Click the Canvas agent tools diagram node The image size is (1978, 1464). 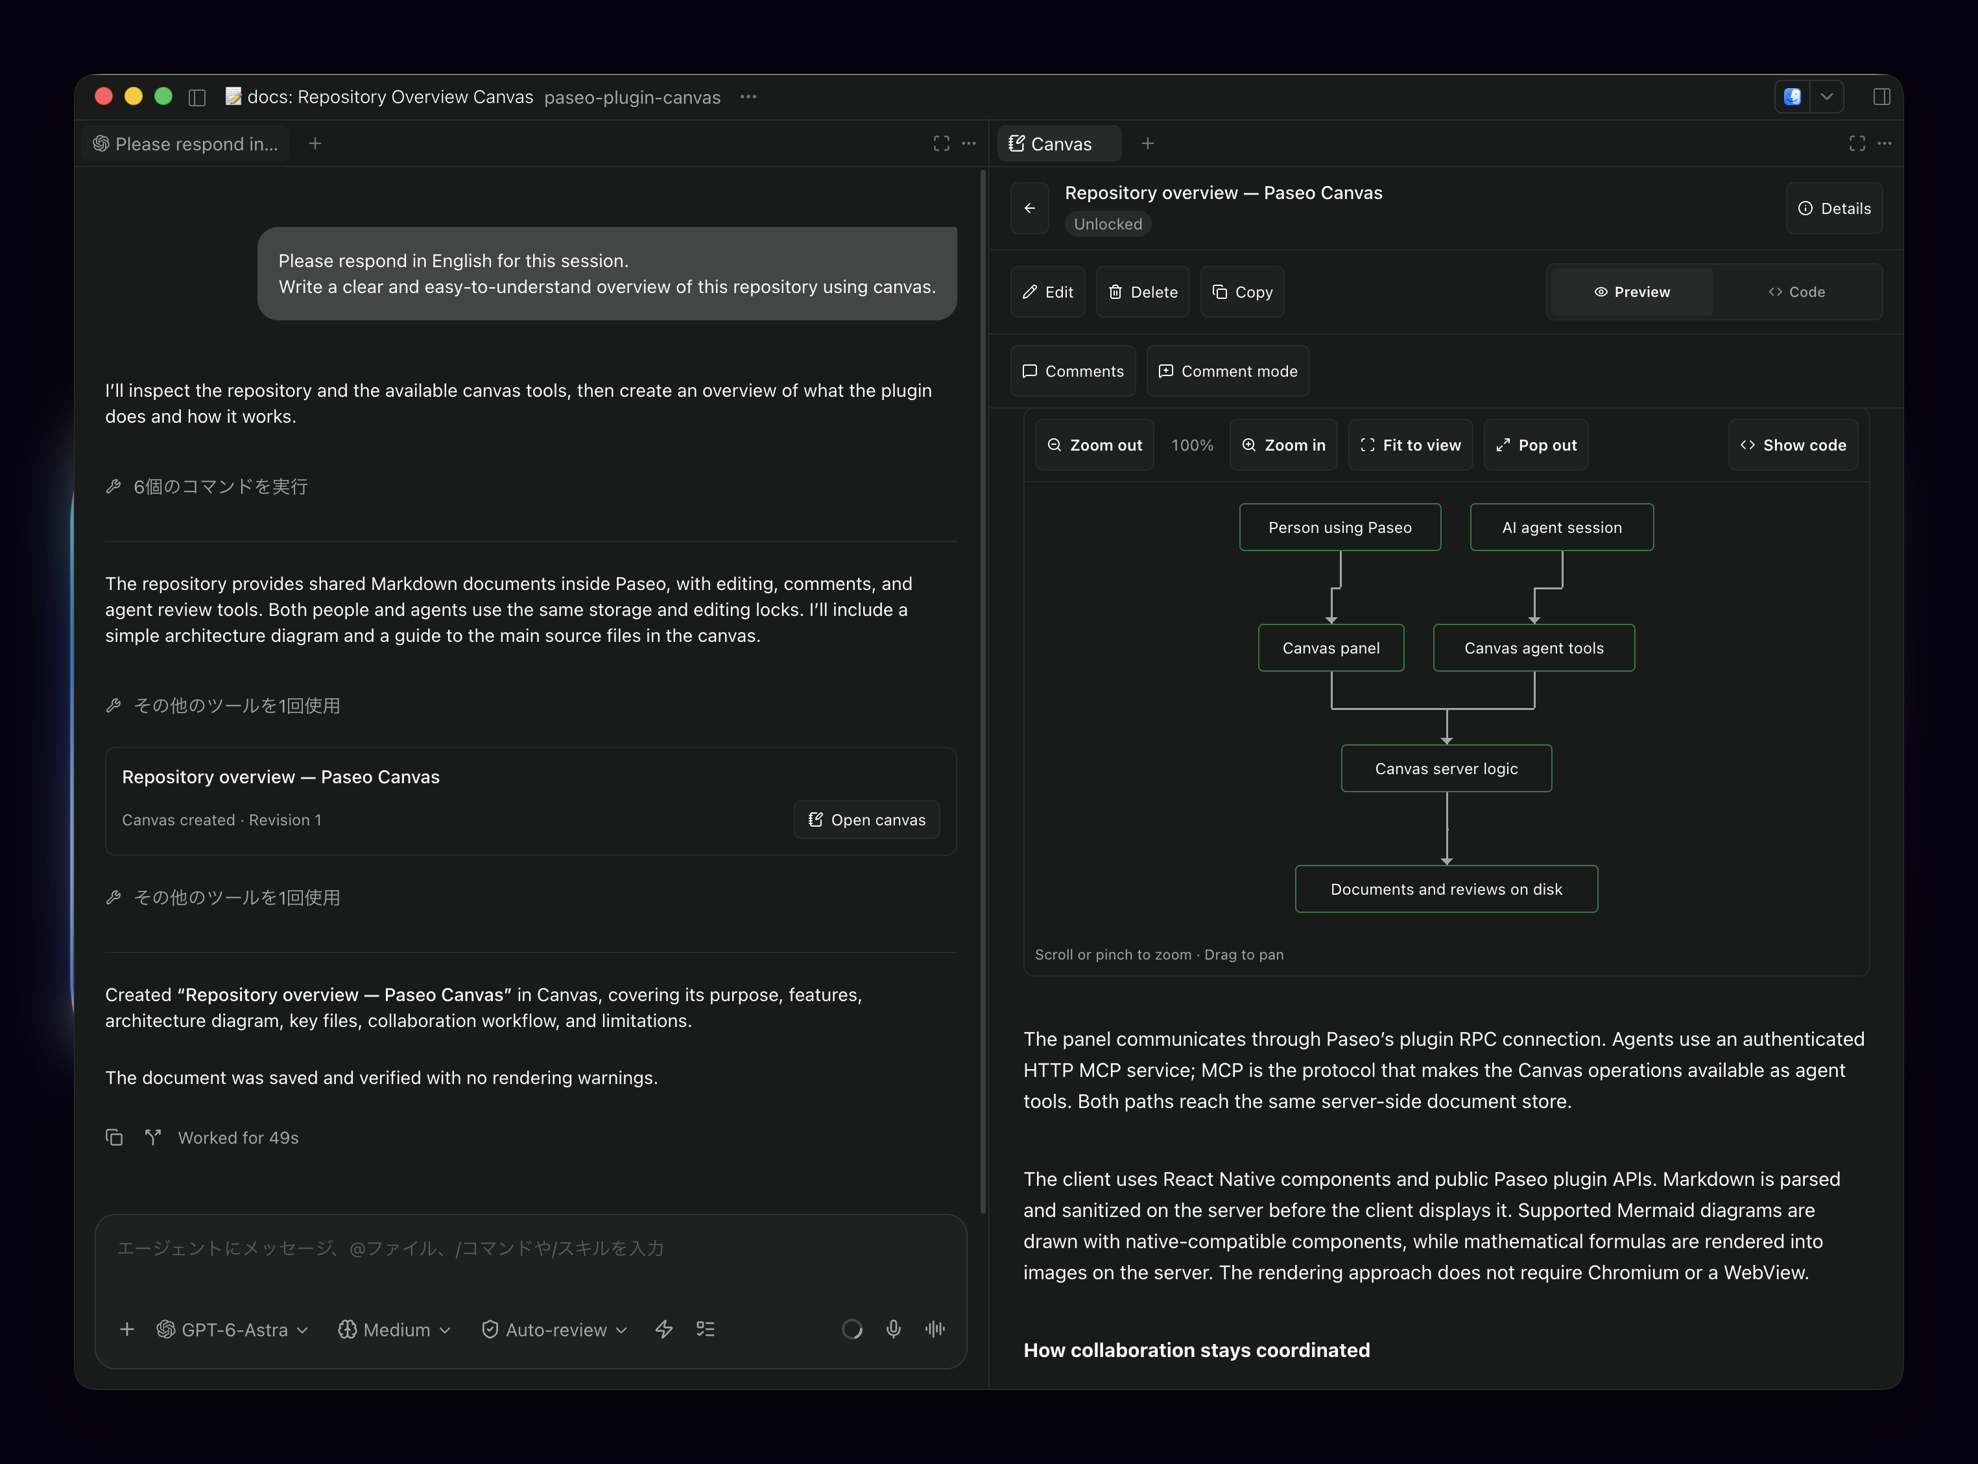(x=1534, y=648)
